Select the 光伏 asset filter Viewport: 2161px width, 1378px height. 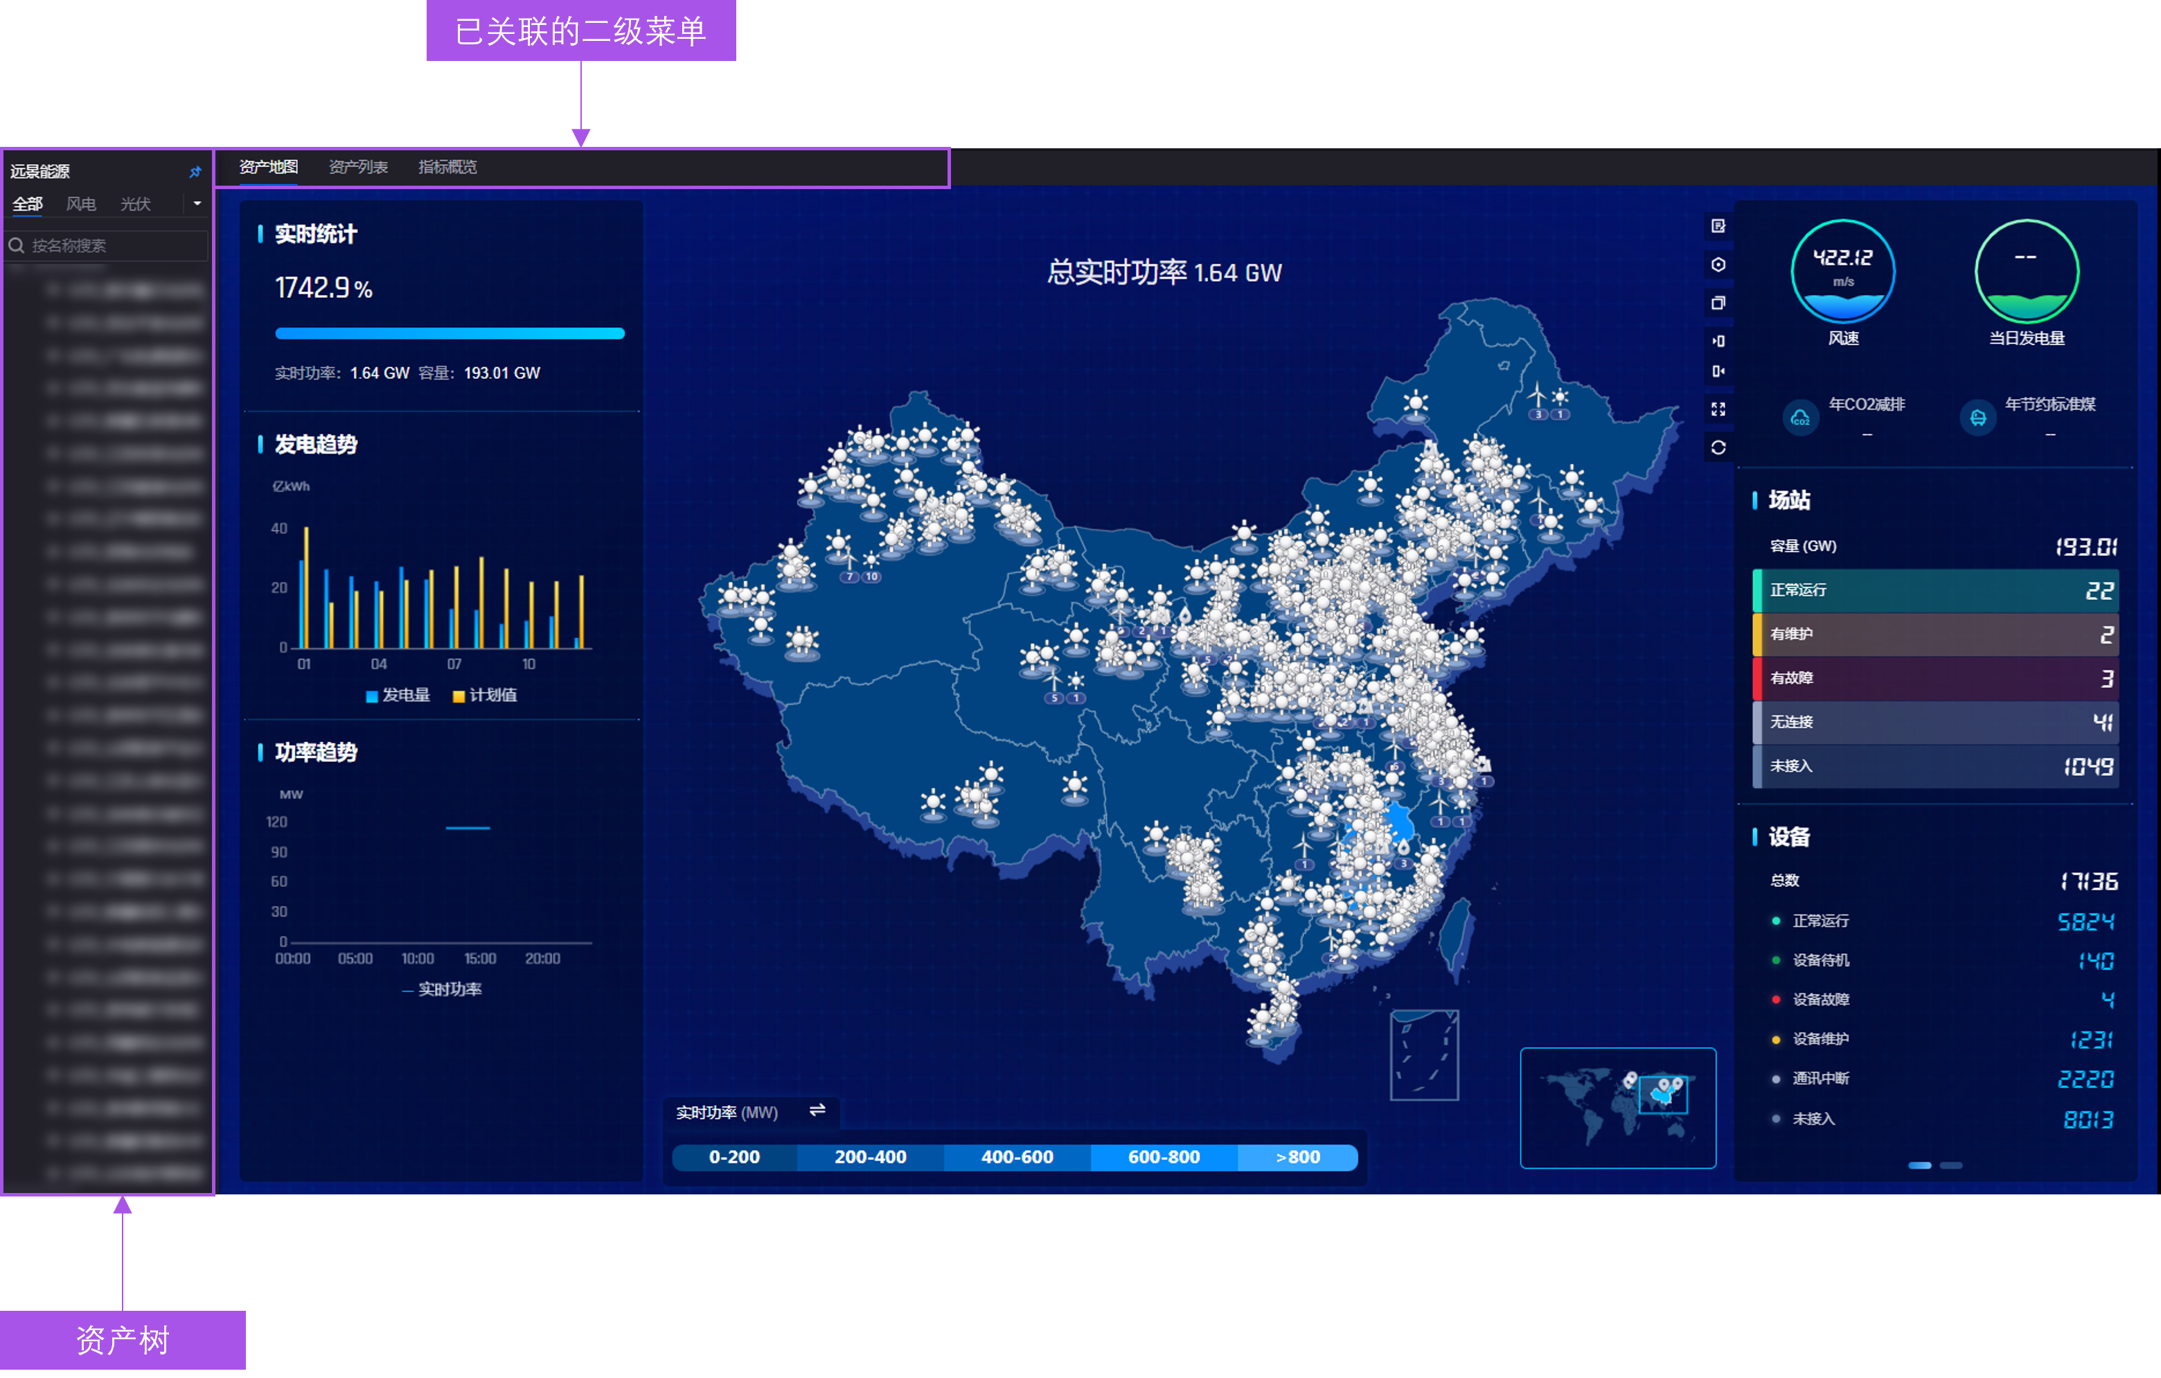tap(134, 204)
